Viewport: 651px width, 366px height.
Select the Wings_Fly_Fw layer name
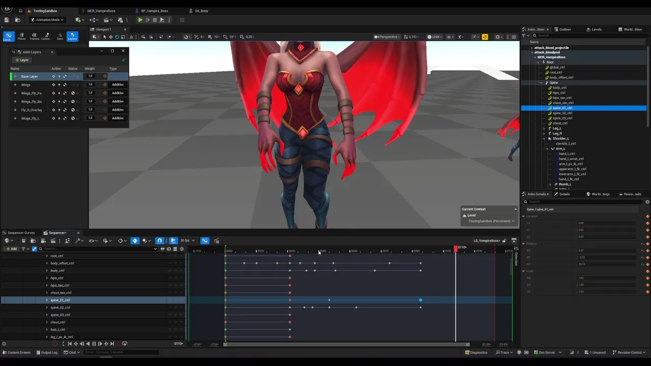pos(32,94)
